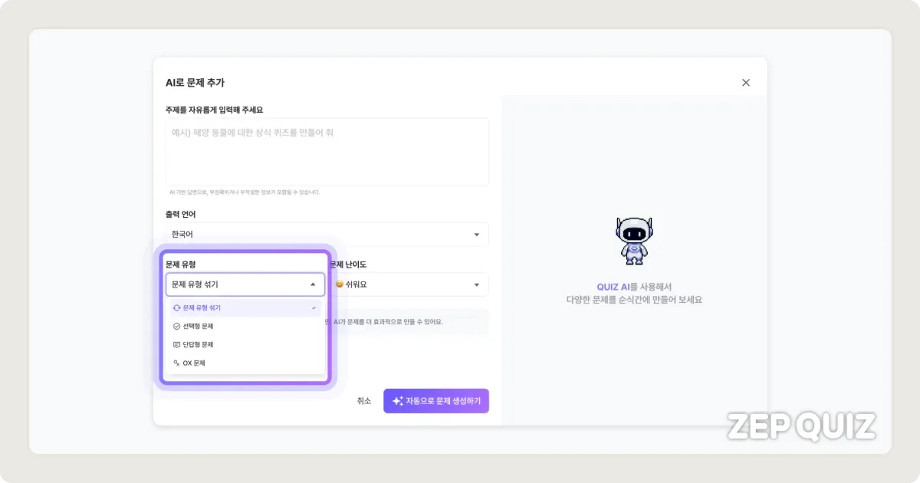Click the sparkle icon on the generate button
The image size is (920, 483).
pos(397,400)
